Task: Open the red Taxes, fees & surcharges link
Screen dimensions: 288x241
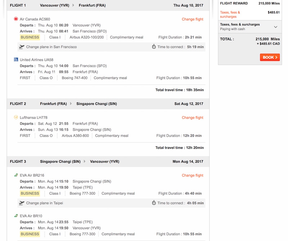Action: 230,14
